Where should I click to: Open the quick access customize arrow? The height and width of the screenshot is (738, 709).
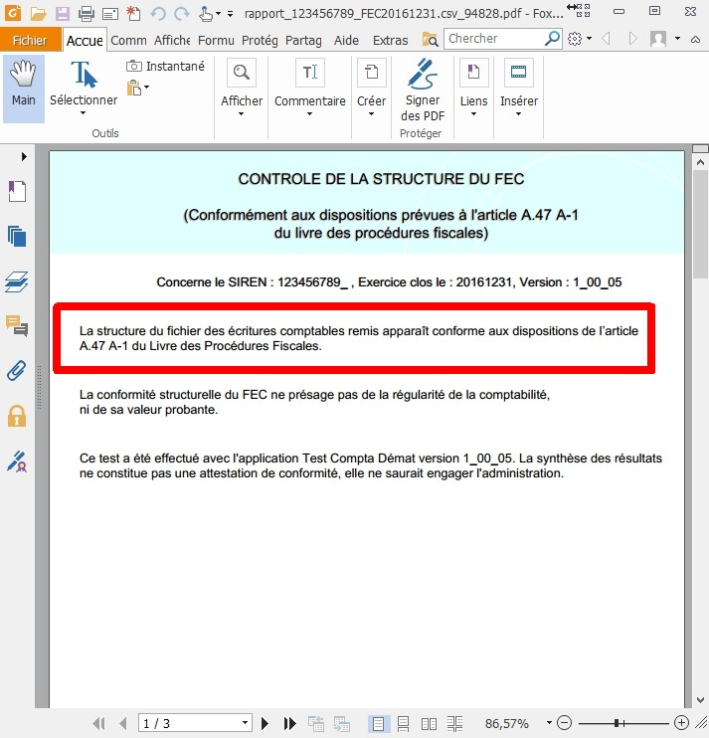coord(230,14)
